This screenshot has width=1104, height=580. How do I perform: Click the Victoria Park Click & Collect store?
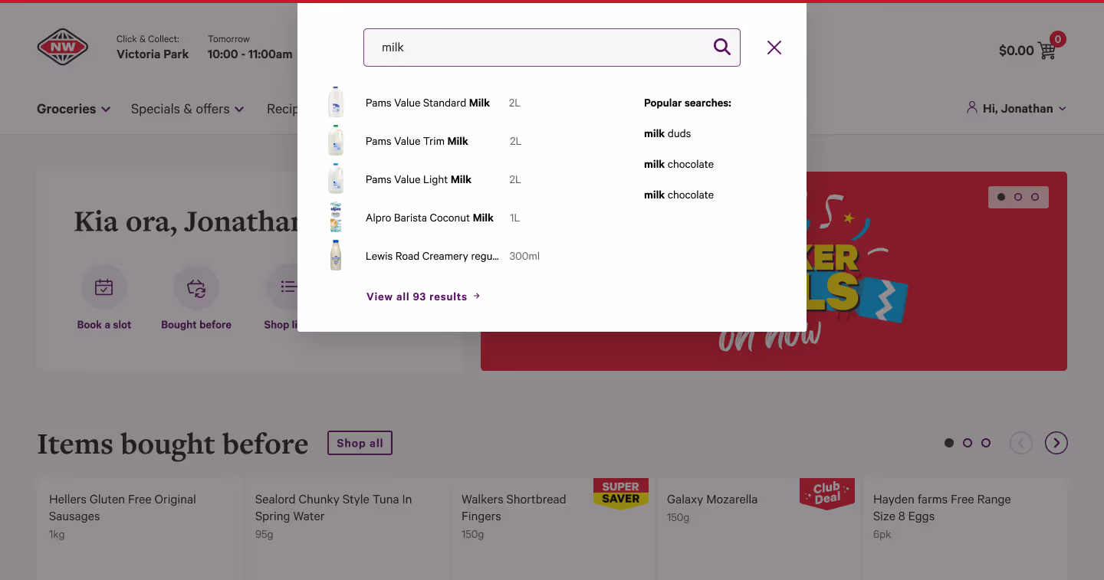point(153,54)
